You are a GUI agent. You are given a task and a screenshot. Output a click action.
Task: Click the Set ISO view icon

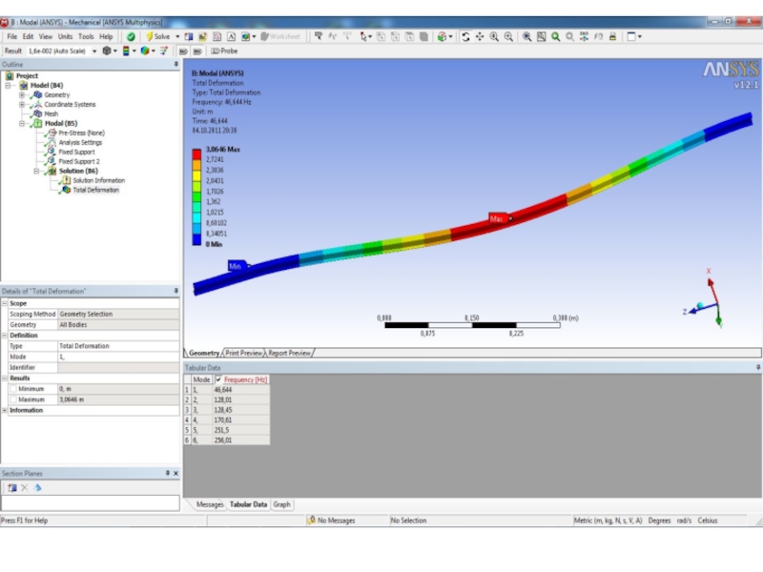pos(584,36)
